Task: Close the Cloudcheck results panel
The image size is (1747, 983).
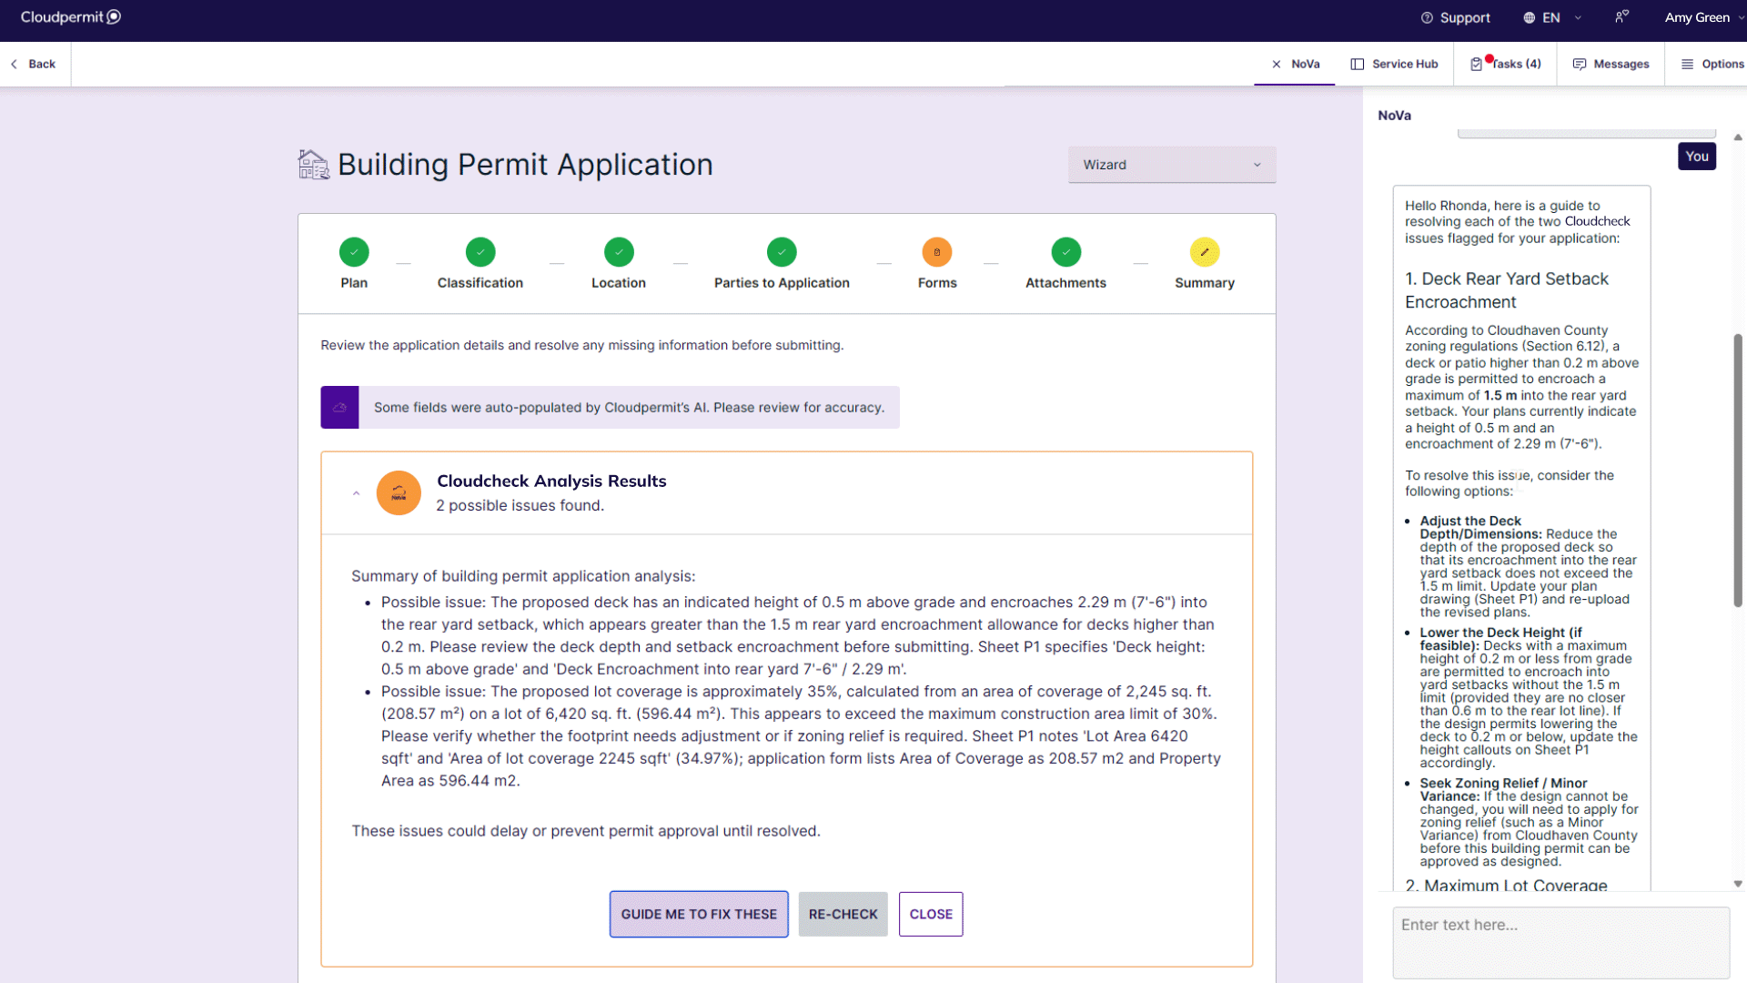Action: tap(931, 914)
